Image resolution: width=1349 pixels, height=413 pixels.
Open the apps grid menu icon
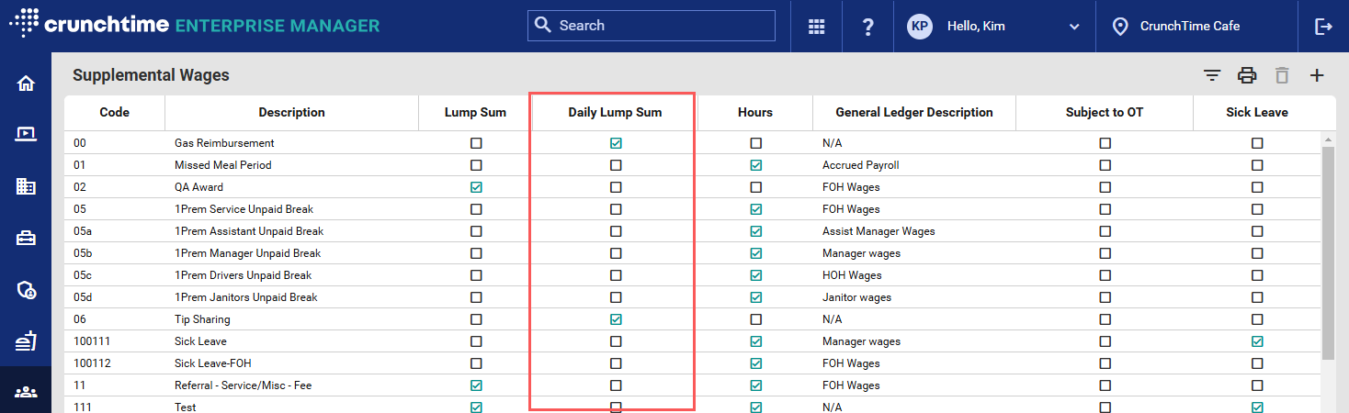(816, 27)
